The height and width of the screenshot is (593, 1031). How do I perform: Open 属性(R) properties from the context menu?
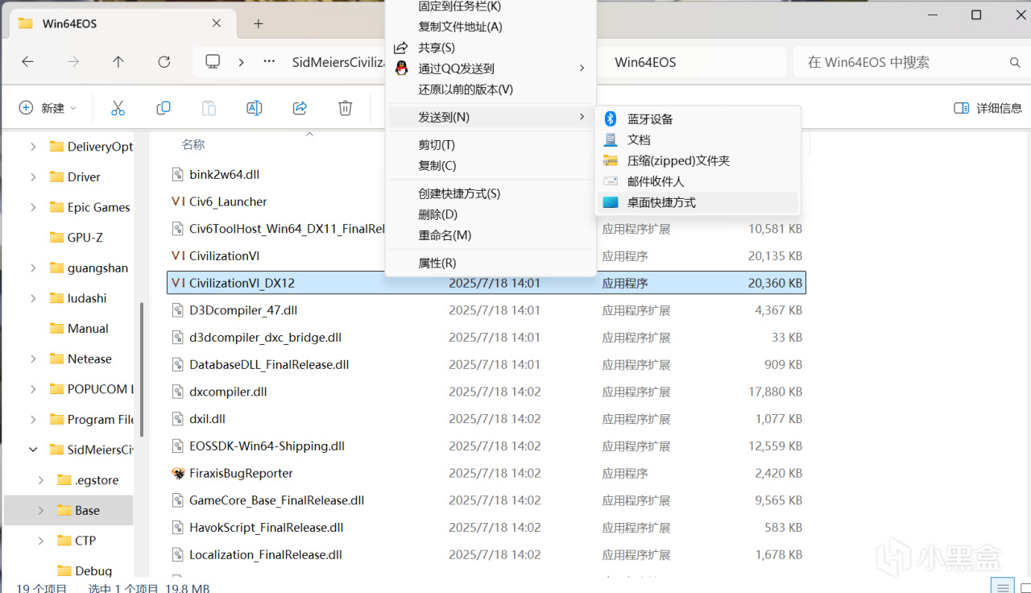[491, 263]
